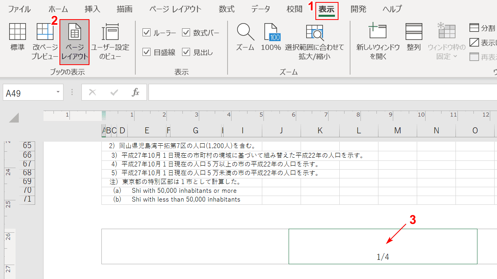Viewport: 497px width, 279px height.
Task: Select column G header
Action: tap(196, 131)
